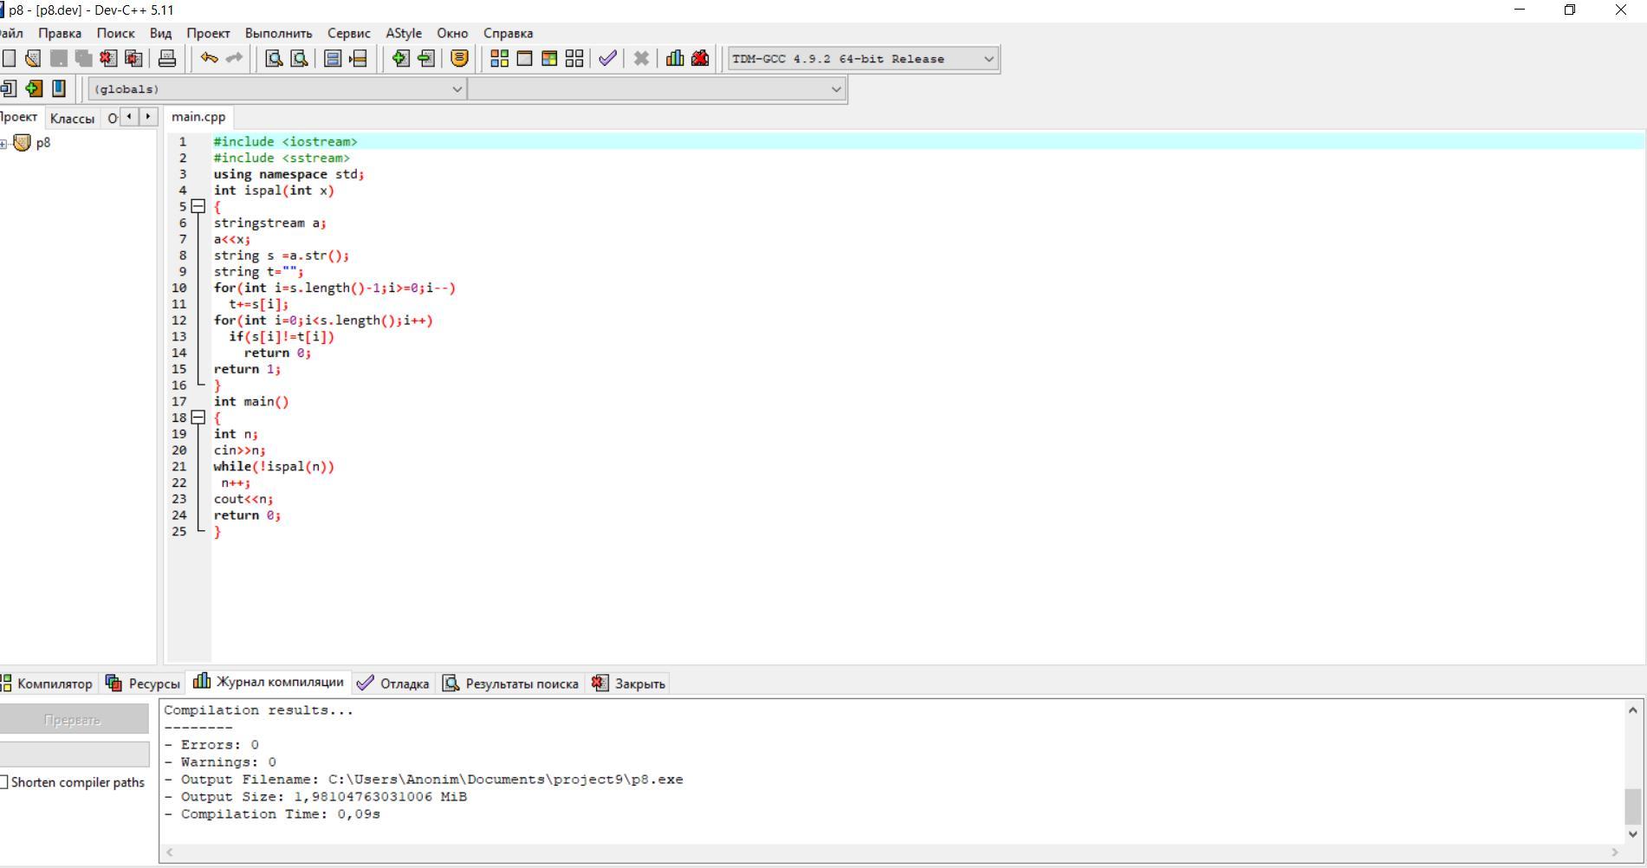Viewport: 1647px width, 868px height.
Task: Open the Результаты поиска tab
Action: click(x=510, y=683)
